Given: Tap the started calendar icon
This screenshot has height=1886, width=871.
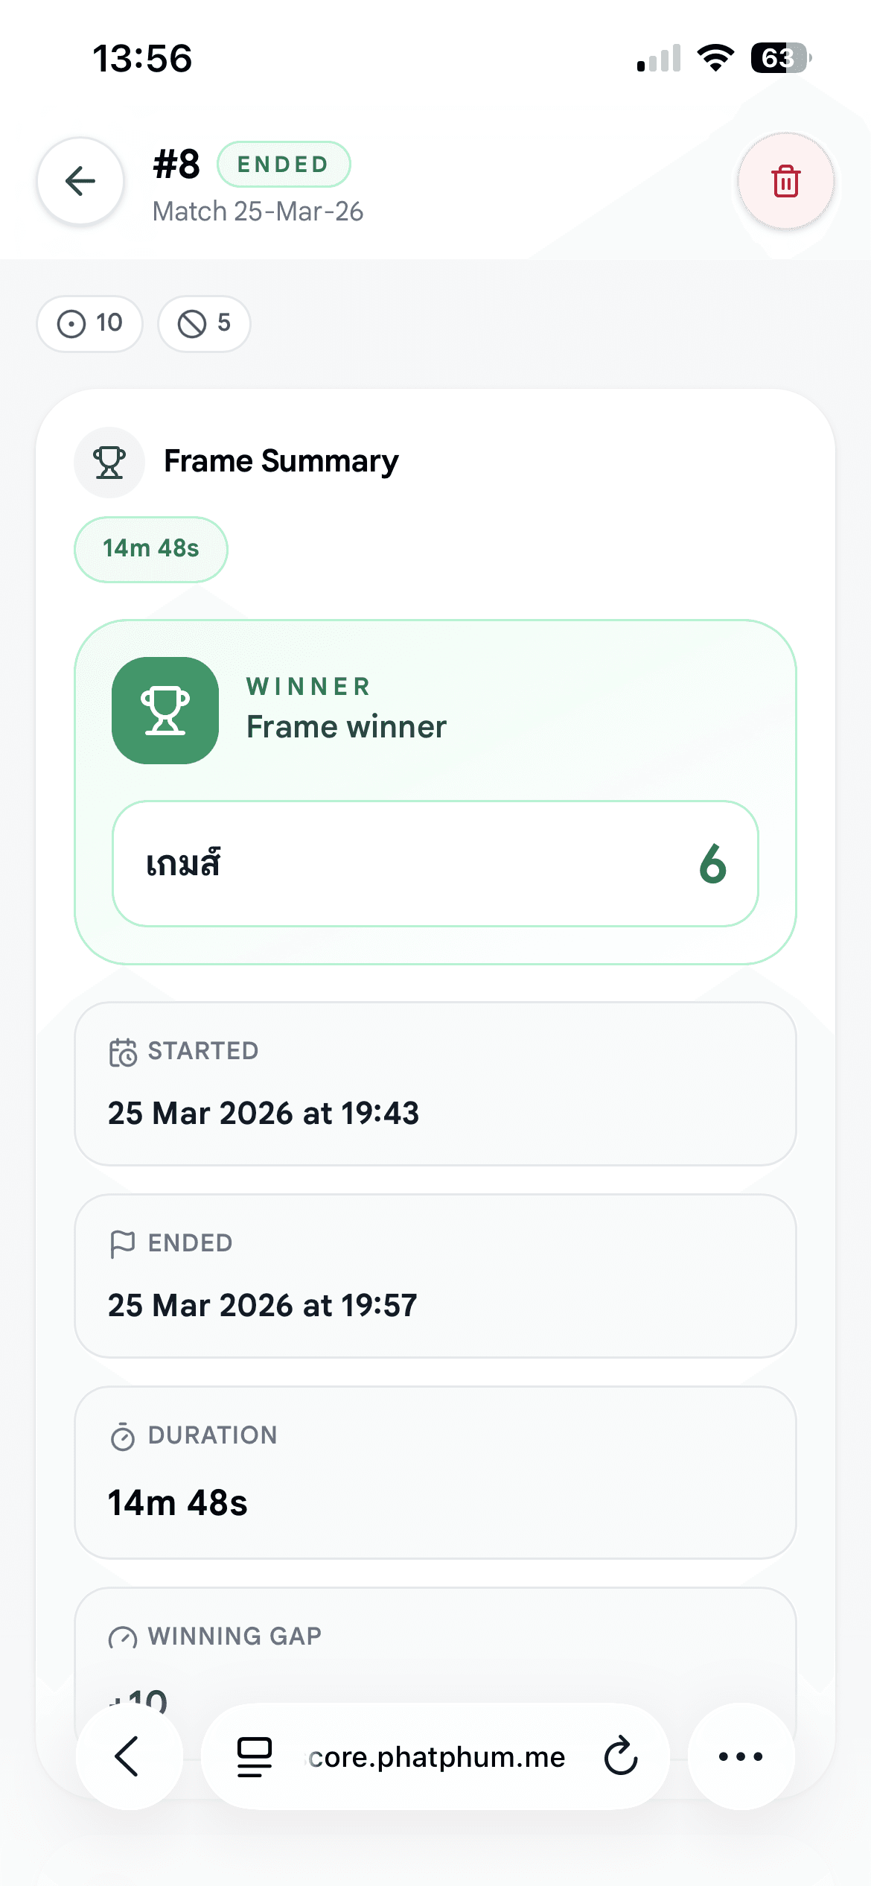Looking at the screenshot, I should [x=123, y=1052].
